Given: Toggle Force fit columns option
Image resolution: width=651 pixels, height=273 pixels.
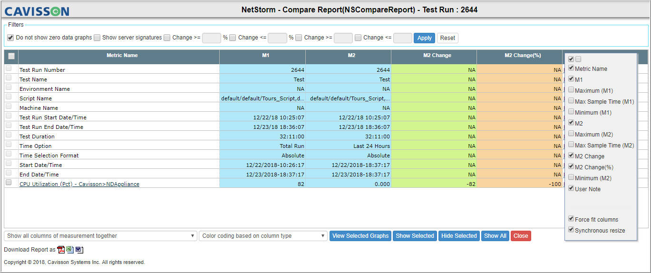Looking at the screenshot, I should (x=571, y=219).
